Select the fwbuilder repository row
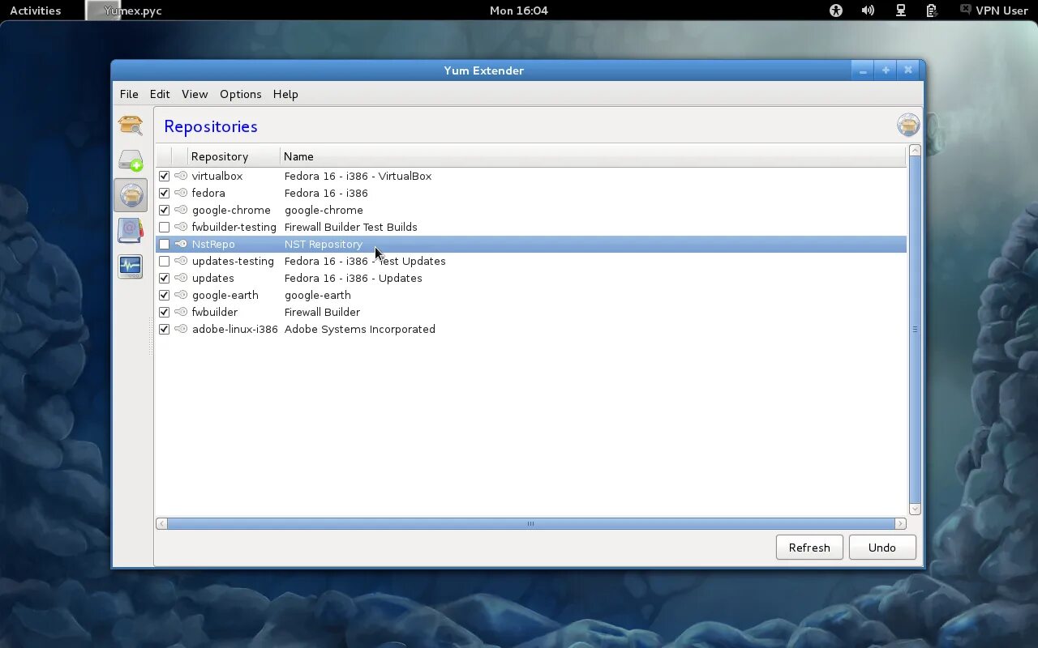The width and height of the screenshot is (1038, 648). (531, 312)
